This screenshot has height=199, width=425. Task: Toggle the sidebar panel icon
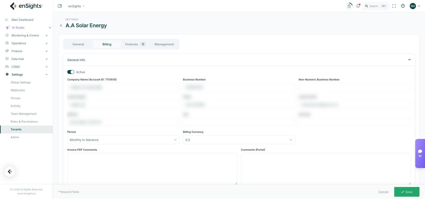(60, 6)
